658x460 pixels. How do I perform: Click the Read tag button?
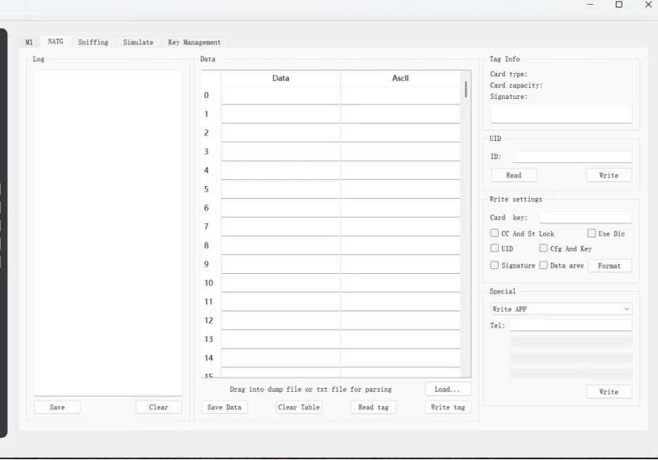pos(374,407)
